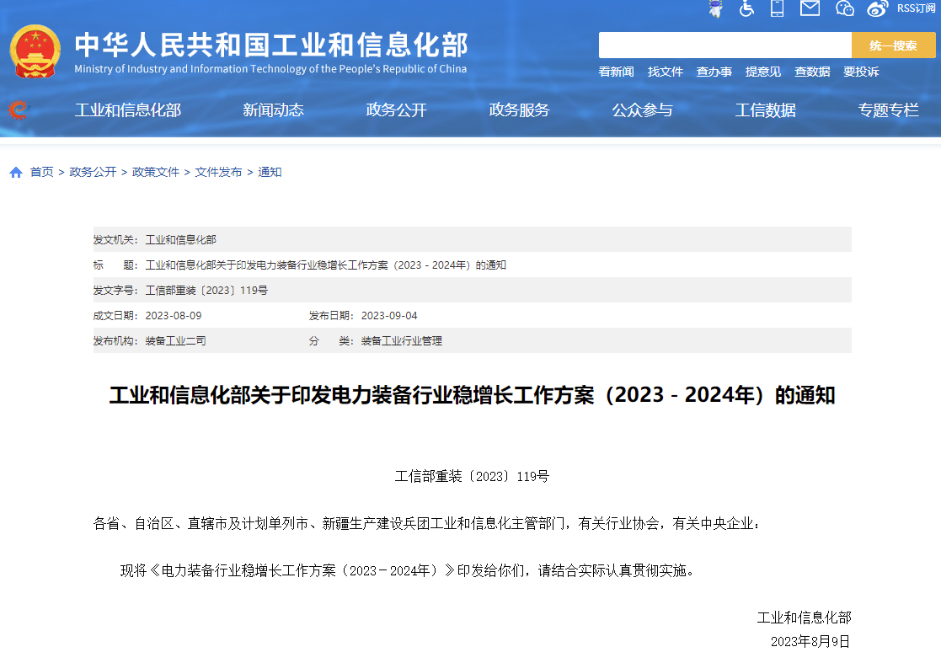Viewport: 941px width, 663px height.
Task: Click the 发布日期 value 2023-09-04
Action: (389, 316)
